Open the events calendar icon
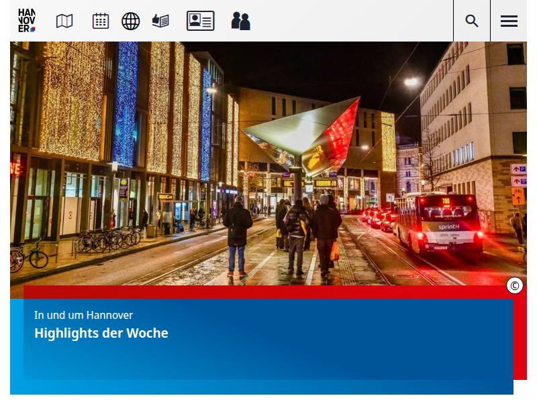 (101, 21)
